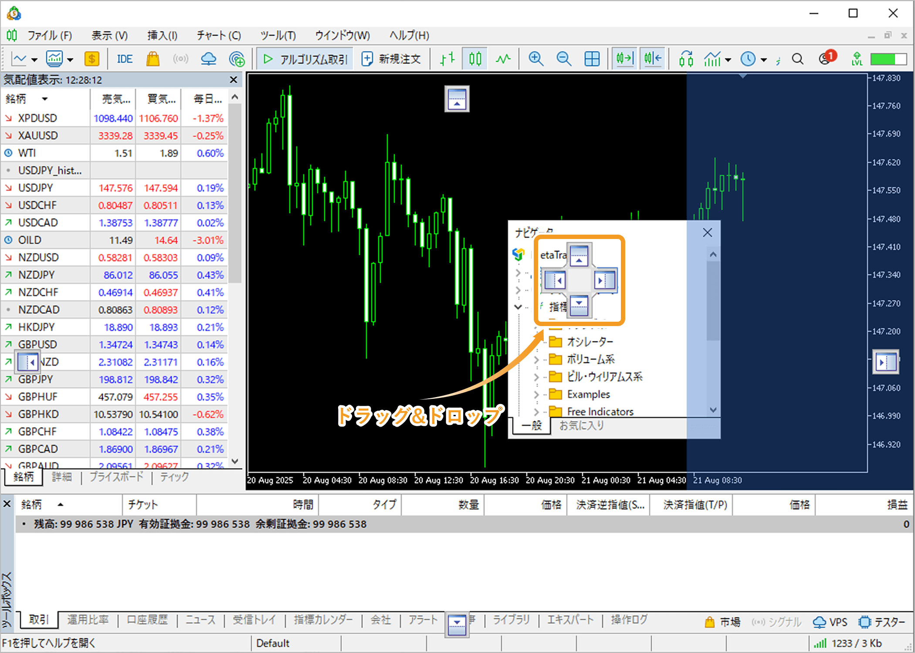Click the gold dollar Market Watch icon
Viewport: 915px width, 653px height.
tap(92, 59)
